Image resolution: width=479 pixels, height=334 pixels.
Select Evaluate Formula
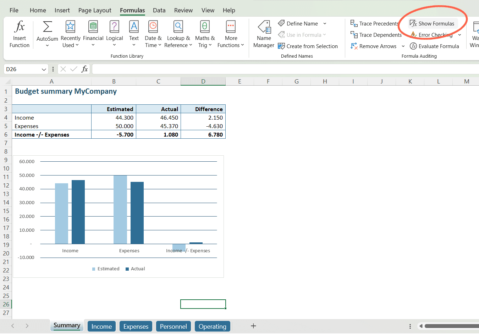(434, 46)
